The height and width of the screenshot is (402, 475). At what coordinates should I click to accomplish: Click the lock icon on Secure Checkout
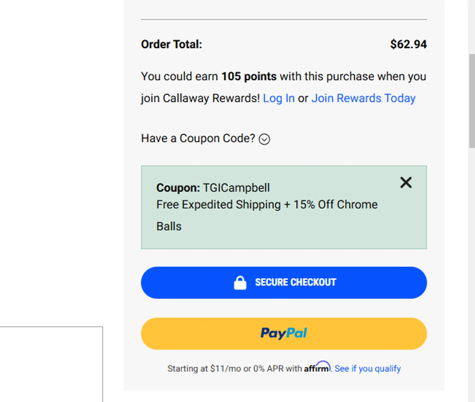point(240,283)
